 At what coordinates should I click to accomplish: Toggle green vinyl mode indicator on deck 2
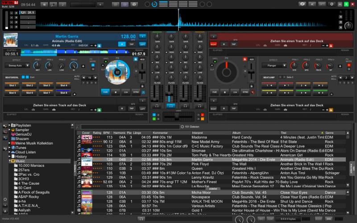[215, 62]
